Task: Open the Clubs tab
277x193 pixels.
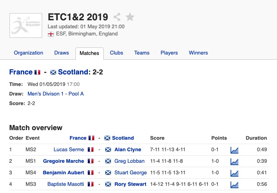Action: [x=116, y=53]
